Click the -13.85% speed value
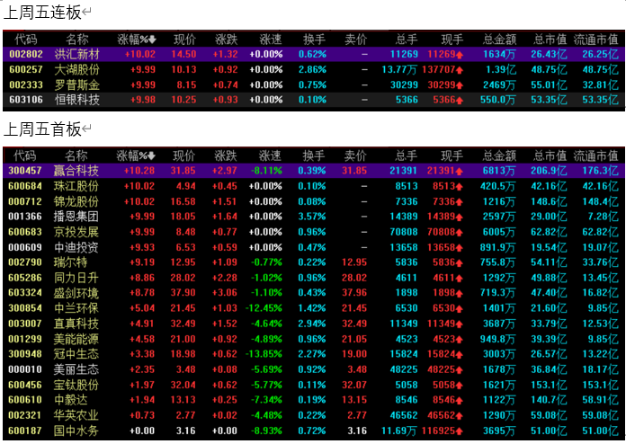 [264, 354]
